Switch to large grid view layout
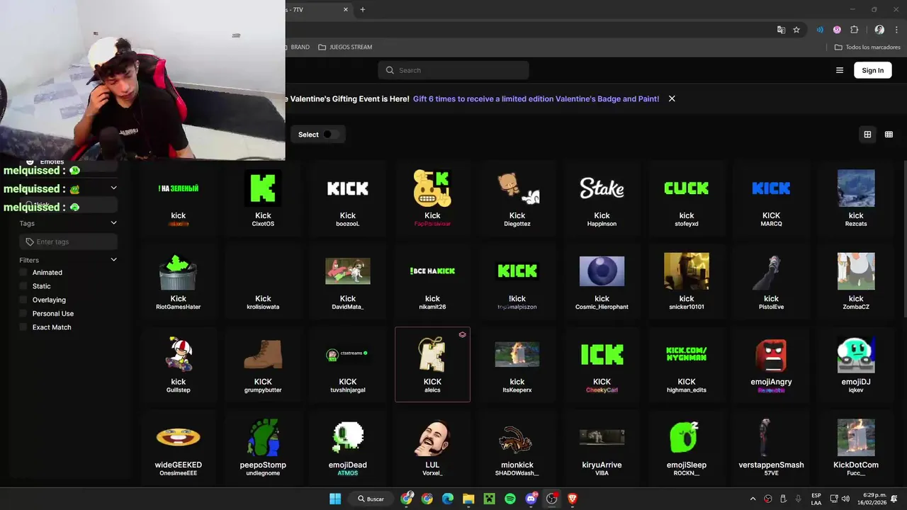The width and height of the screenshot is (907, 510). (x=867, y=135)
